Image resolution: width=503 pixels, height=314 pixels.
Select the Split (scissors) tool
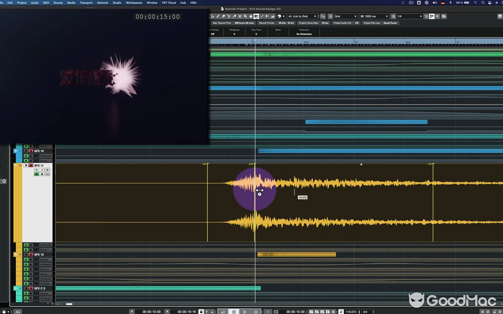pyautogui.click(x=229, y=16)
